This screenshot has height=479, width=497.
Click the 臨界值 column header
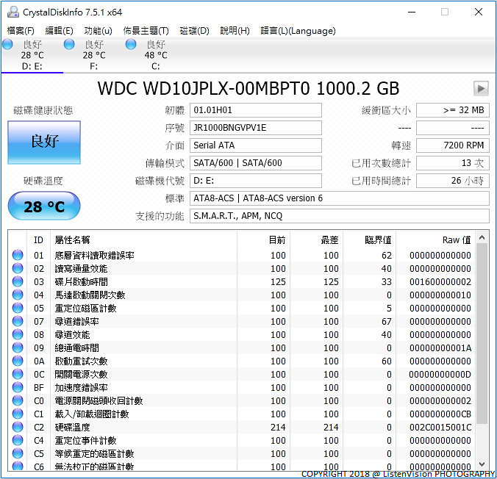370,239
